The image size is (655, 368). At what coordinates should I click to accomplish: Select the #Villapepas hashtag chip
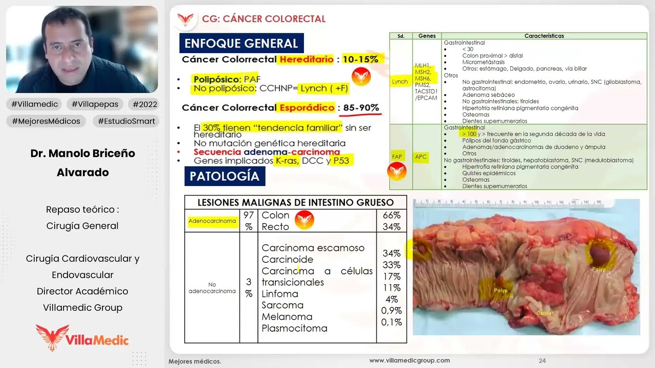(95, 104)
